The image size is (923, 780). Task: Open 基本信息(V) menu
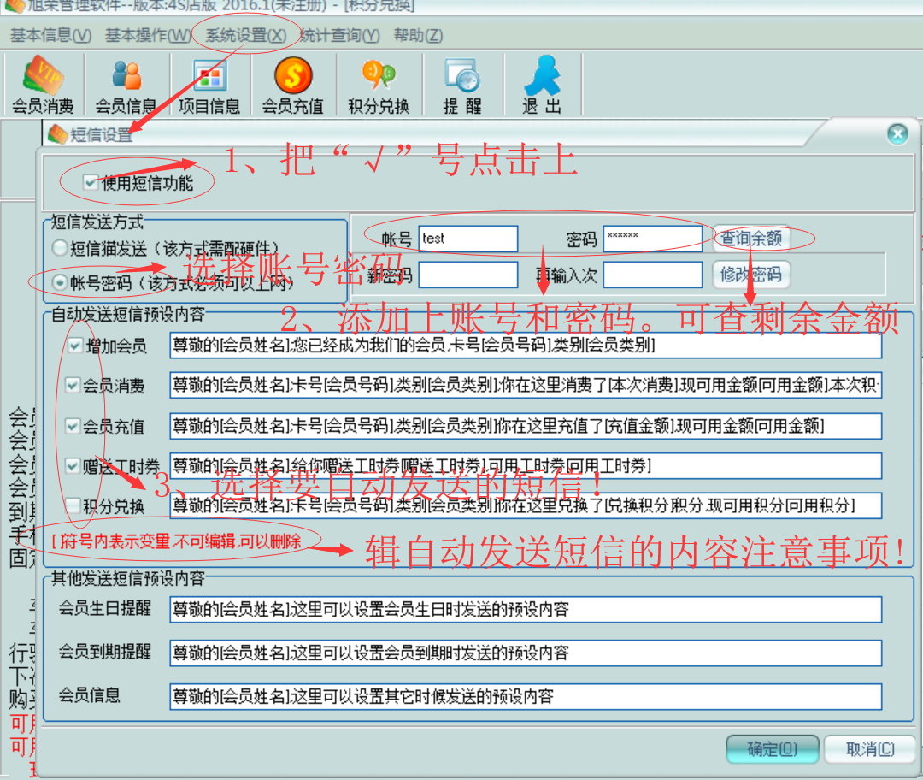click(50, 35)
